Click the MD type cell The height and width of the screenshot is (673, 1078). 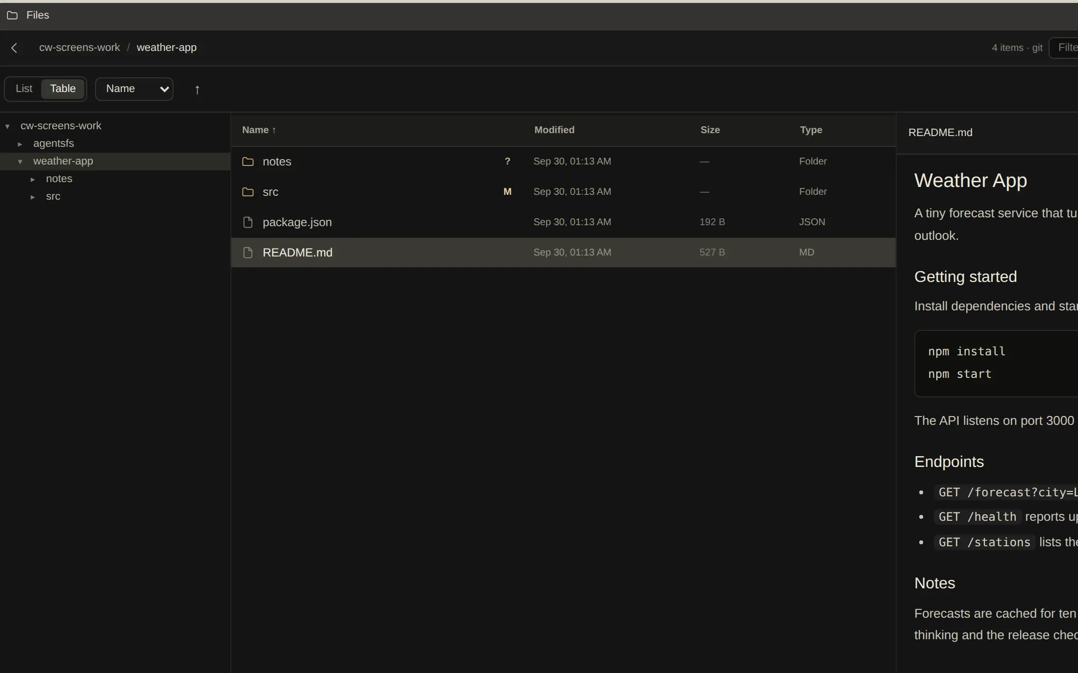click(x=807, y=252)
